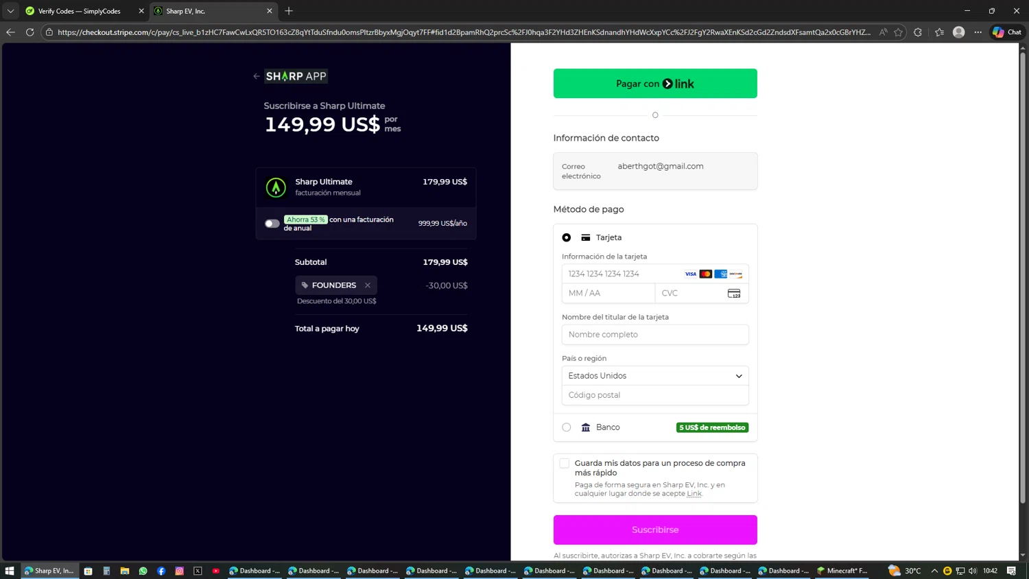1029x579 pixels.
Task: View site information lock icon
Action: [x=49, y=32]
